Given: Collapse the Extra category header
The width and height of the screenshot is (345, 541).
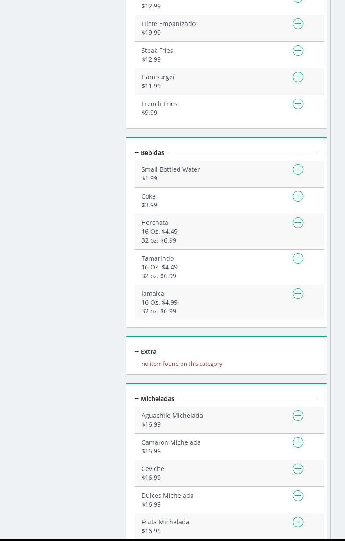Looking at the screenshot, I should pos(148,352).
